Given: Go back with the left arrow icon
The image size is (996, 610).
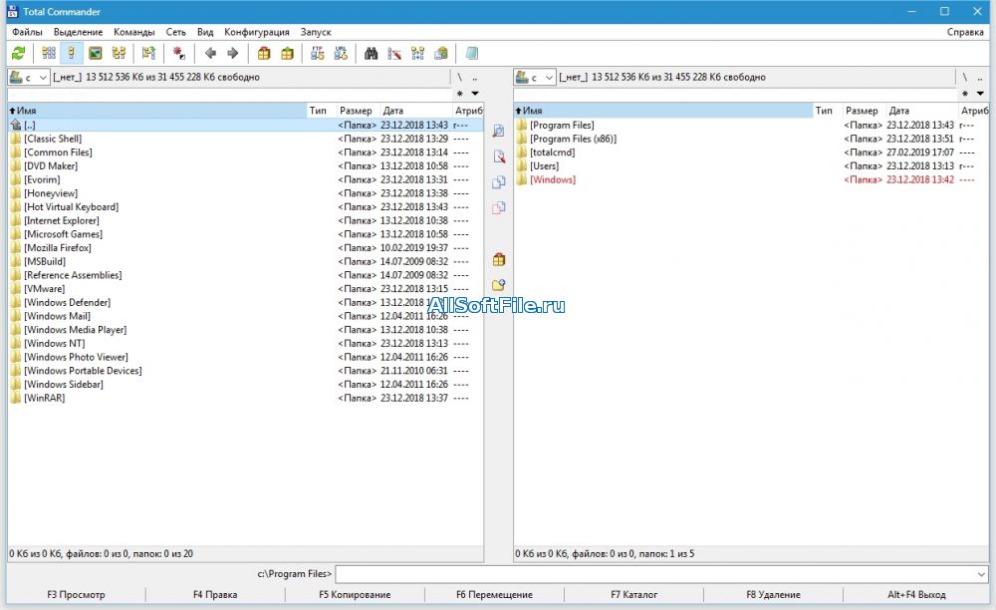Looking at the screenshot, I should (x=210, y=54).
